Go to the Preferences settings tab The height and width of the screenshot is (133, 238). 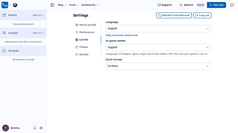[85, 32]
